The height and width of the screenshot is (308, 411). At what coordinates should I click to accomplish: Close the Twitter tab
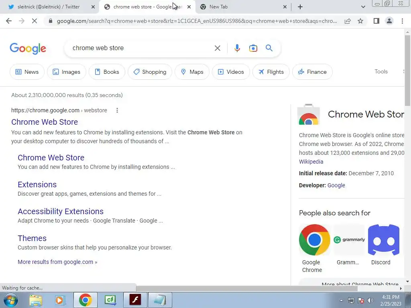pyautogui.click(x=93, y=7)
